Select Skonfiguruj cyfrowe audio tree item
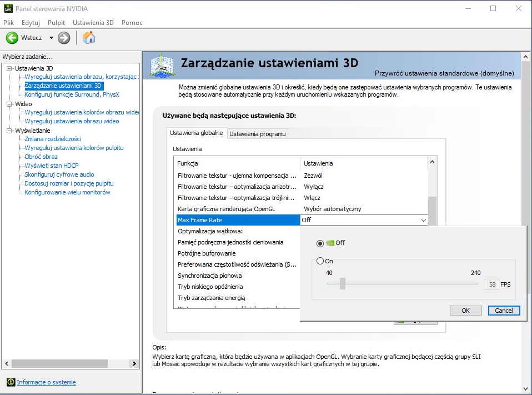The image size is (532, 395). coord(59,174)
